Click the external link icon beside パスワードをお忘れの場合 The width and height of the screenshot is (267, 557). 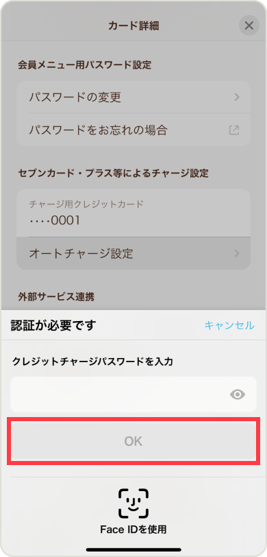coord(234,130)
